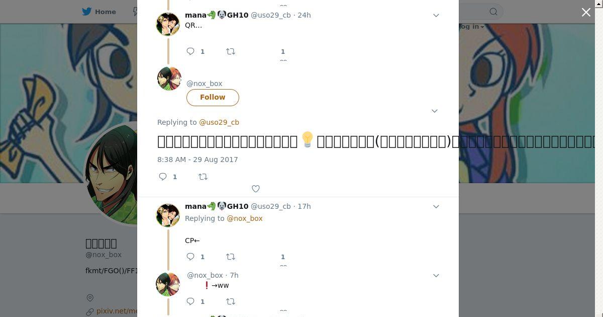Open the Log in dropdown menu
Viewport: 603px width, 317px height.
[x=470, y=26]
